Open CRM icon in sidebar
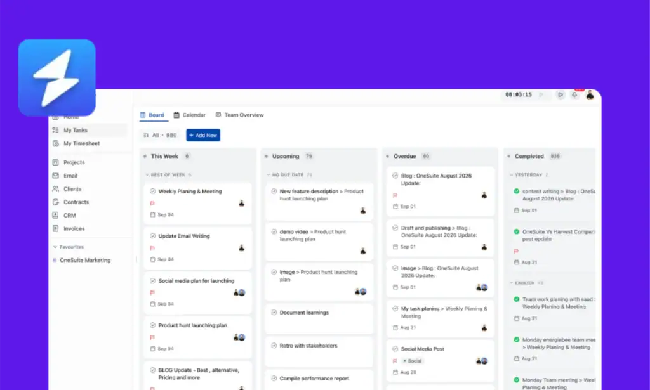 pos(56,215)
